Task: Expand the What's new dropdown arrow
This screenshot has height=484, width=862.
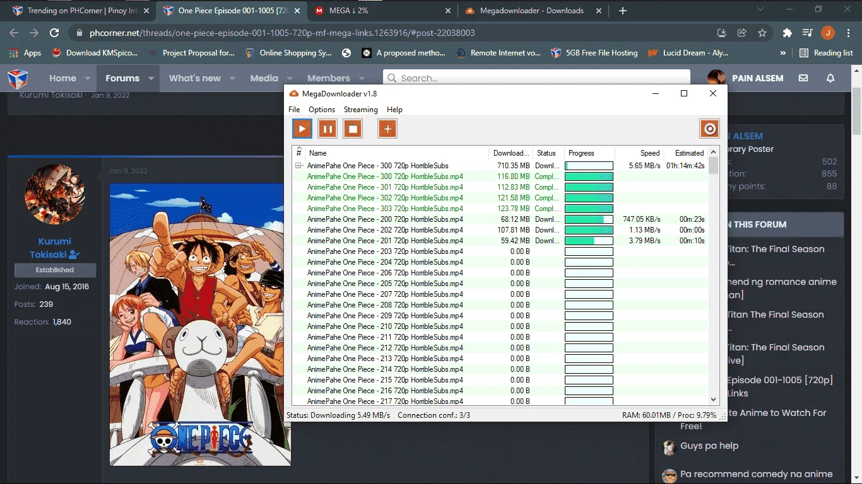Action: (x=232, y=78)
